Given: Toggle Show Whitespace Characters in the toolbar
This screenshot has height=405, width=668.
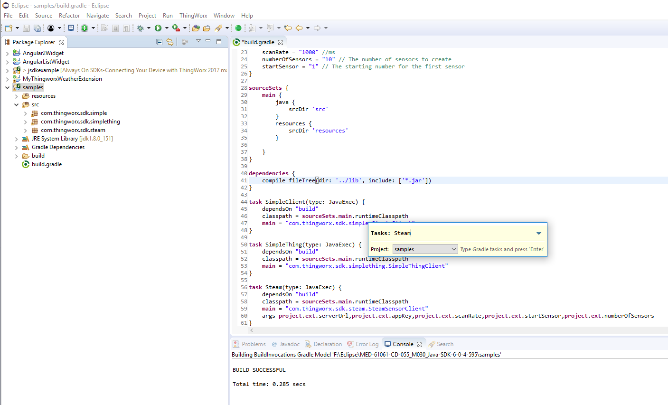Looking at the screenshot, I should tap(126, 28).
